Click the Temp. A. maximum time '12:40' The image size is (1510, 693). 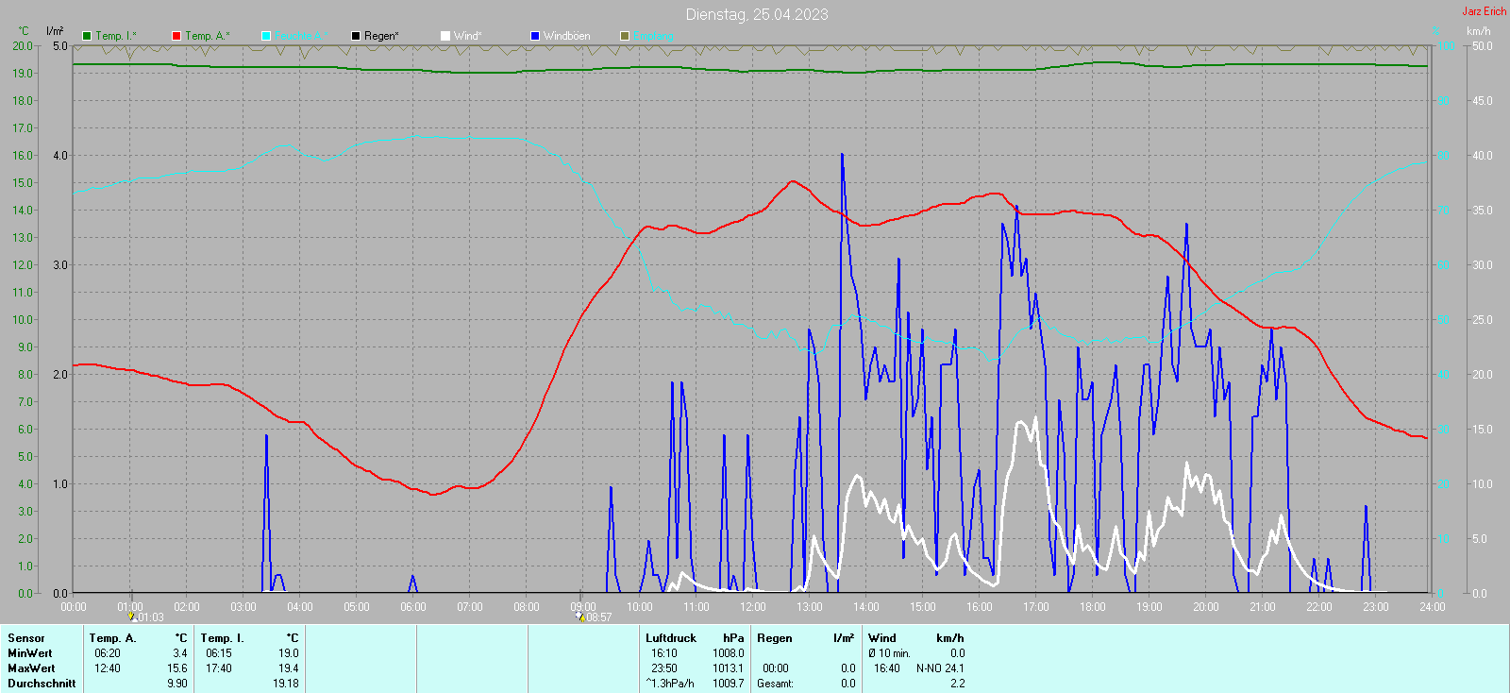(x=108, y=668)
